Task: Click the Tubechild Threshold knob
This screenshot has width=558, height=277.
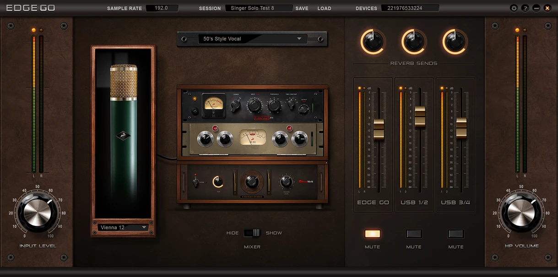Action: 274,106
